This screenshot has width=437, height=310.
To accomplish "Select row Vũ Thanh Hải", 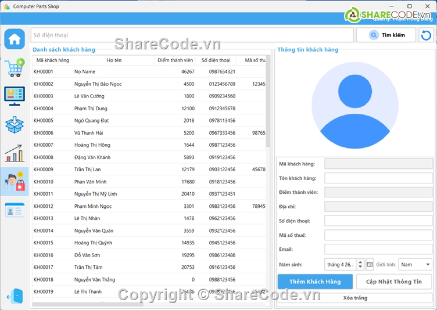I will [149, 133].
